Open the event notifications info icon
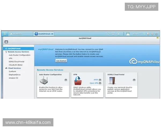Screen dimensions: 161x129 pyautogui.click(x=118, y=34)
